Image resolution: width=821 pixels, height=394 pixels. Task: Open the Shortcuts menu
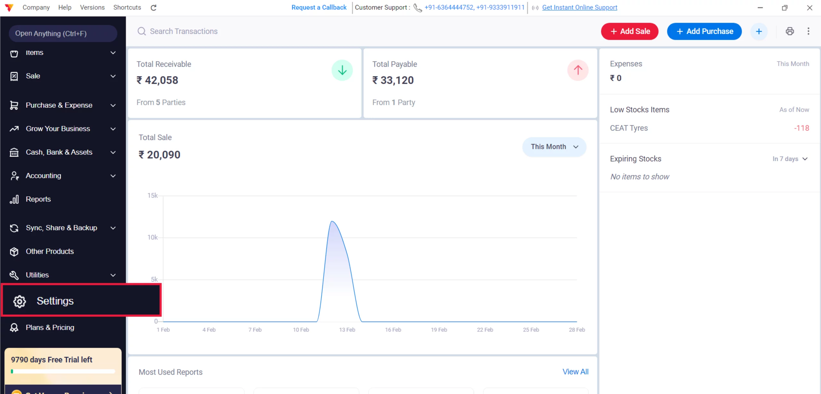(127, 7)
